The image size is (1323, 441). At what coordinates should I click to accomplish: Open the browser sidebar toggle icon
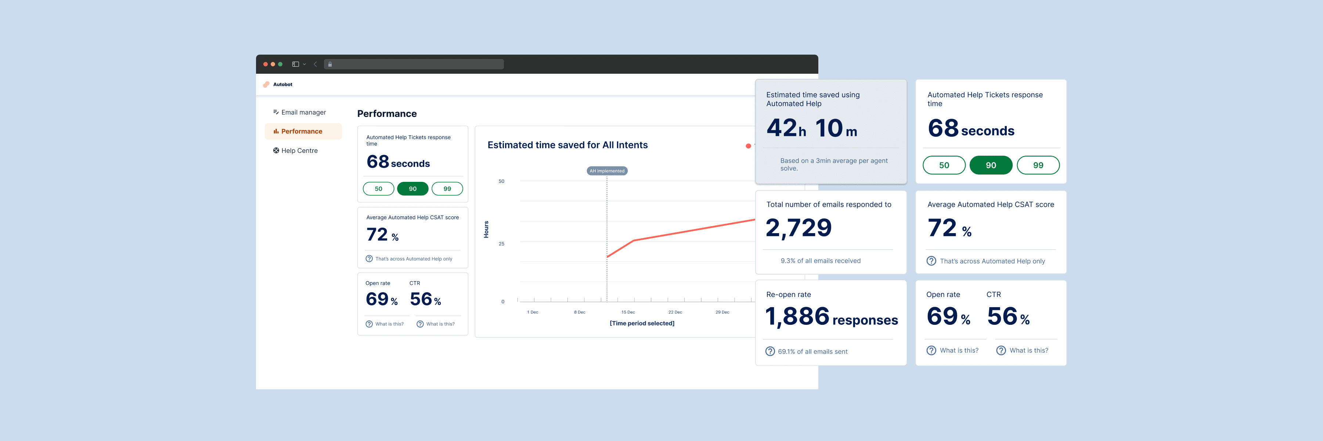295,64
